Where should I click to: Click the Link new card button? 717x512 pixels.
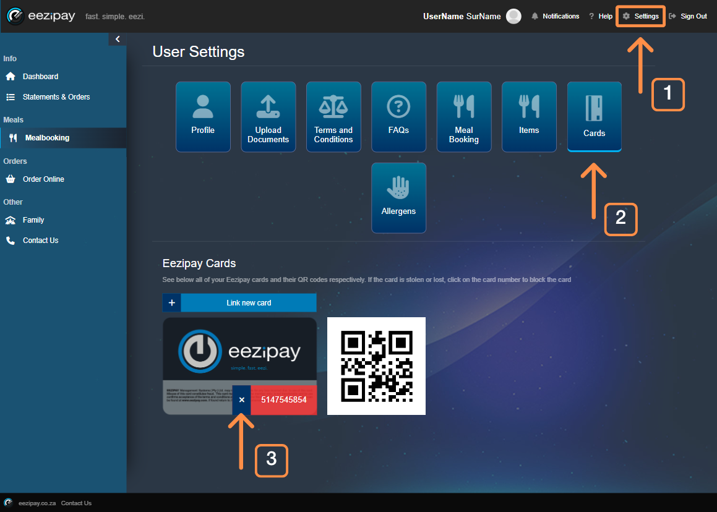249,302
